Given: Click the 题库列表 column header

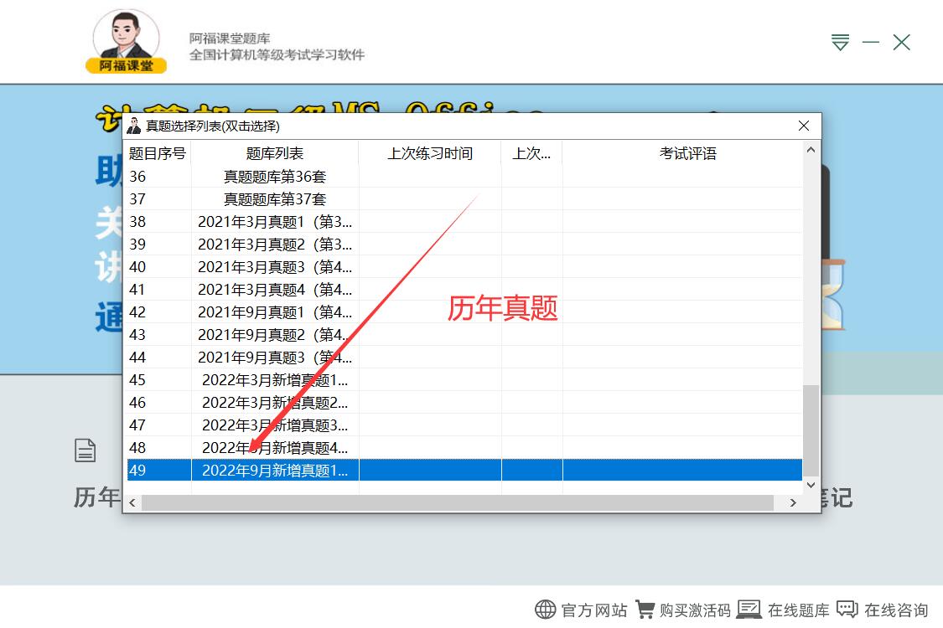Looking at the screenshot, I should click(x=274, y=153).
